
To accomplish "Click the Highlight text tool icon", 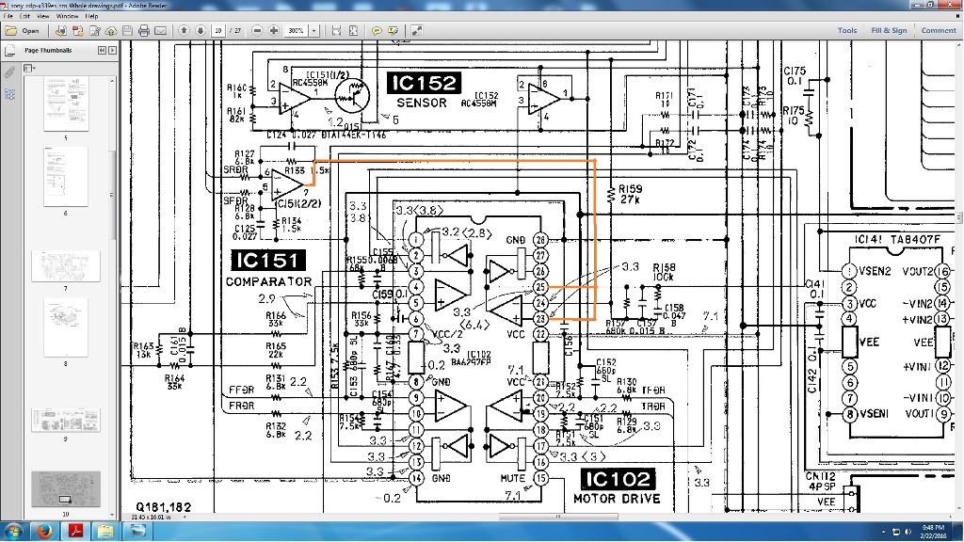I will 394,31.
